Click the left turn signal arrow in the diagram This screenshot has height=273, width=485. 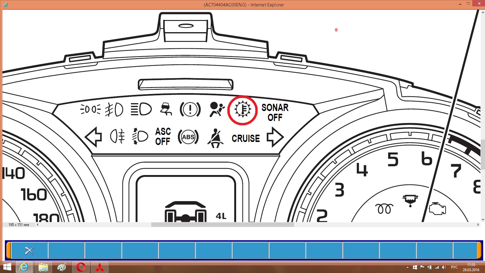(x=94, y=137)
